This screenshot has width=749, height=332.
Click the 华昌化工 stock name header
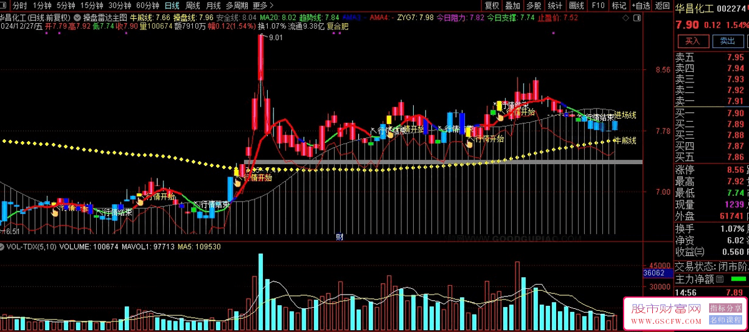[x=695, y=8]
